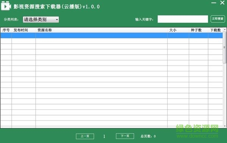This screenshot has height=143, width=227.
Task: Click the current page number 1
Action: [104, 136]
